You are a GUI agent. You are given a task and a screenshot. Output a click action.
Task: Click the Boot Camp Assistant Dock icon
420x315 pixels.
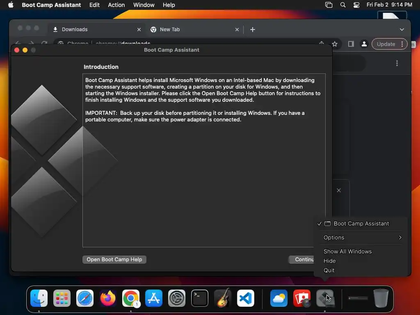325,298
